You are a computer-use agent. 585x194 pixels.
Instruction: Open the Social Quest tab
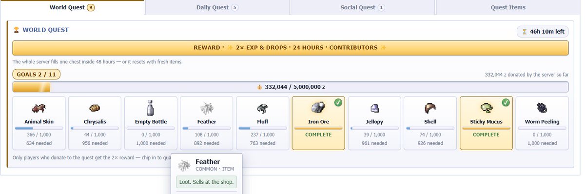pyautogui.click(x=363, y=7)
